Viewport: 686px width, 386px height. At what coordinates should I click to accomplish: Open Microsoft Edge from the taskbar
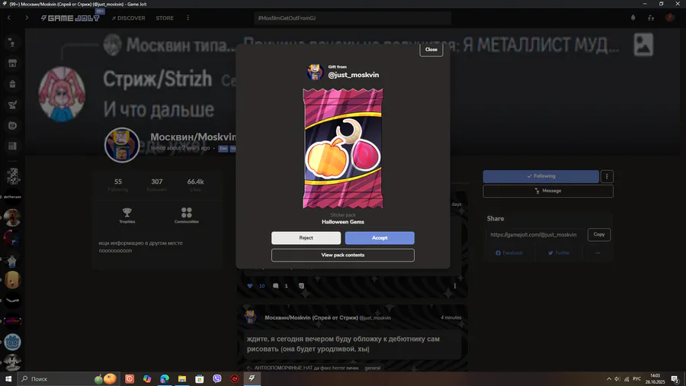tap(165, 379)
